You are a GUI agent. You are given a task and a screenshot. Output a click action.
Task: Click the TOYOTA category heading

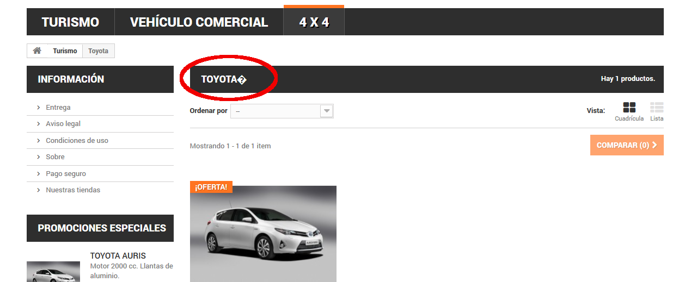tap(224, 79)
